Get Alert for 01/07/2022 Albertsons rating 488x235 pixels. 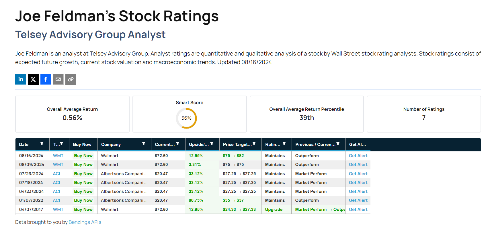(x=358, y=200)
